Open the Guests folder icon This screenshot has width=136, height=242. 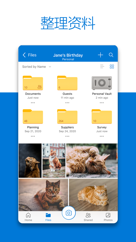point(67,83)
